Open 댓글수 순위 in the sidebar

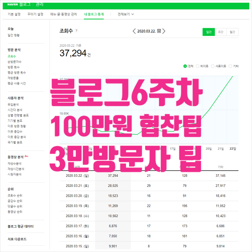coord(15,206)
